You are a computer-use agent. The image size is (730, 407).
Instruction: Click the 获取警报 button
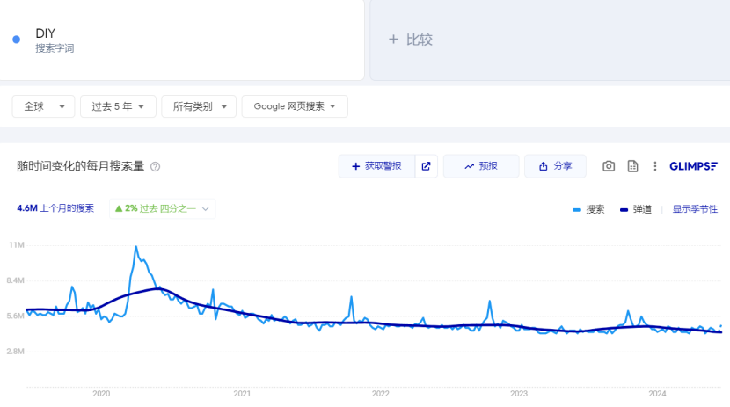376,166
